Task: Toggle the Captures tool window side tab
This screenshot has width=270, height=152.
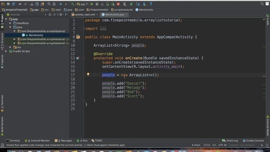Action: (2, 61)
